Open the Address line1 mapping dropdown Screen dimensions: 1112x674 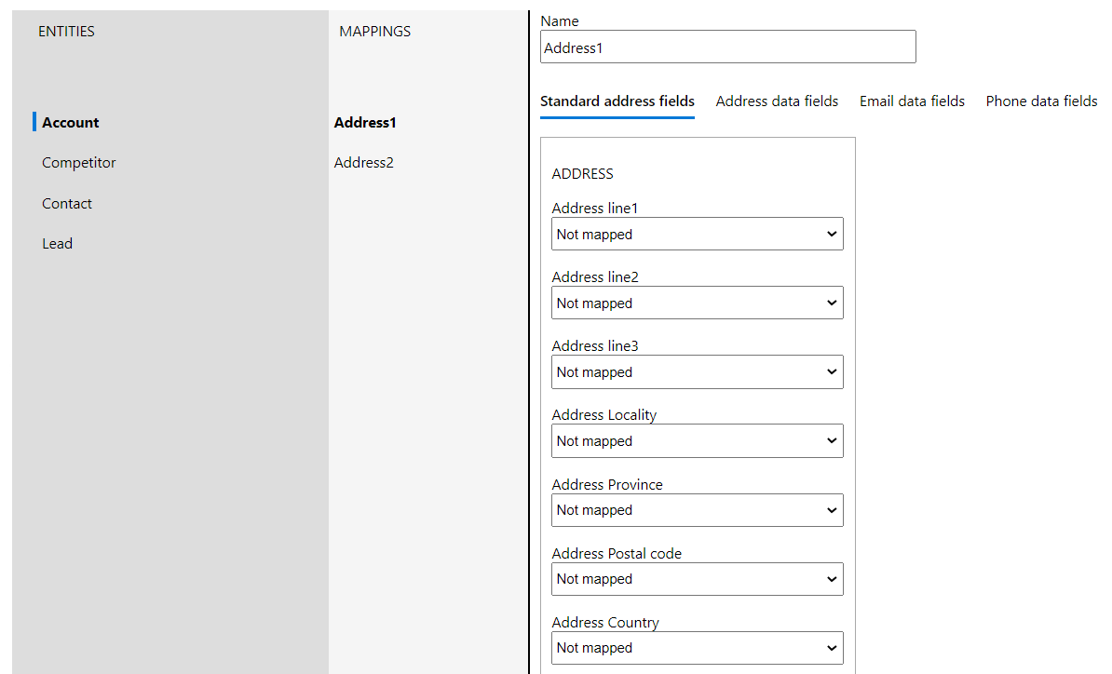pos(697,234)
